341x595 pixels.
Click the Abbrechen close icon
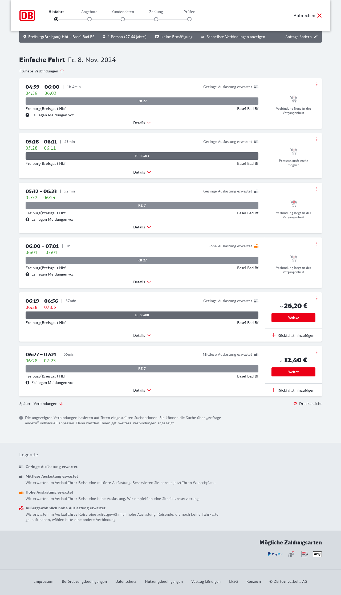tap(319, 15)
